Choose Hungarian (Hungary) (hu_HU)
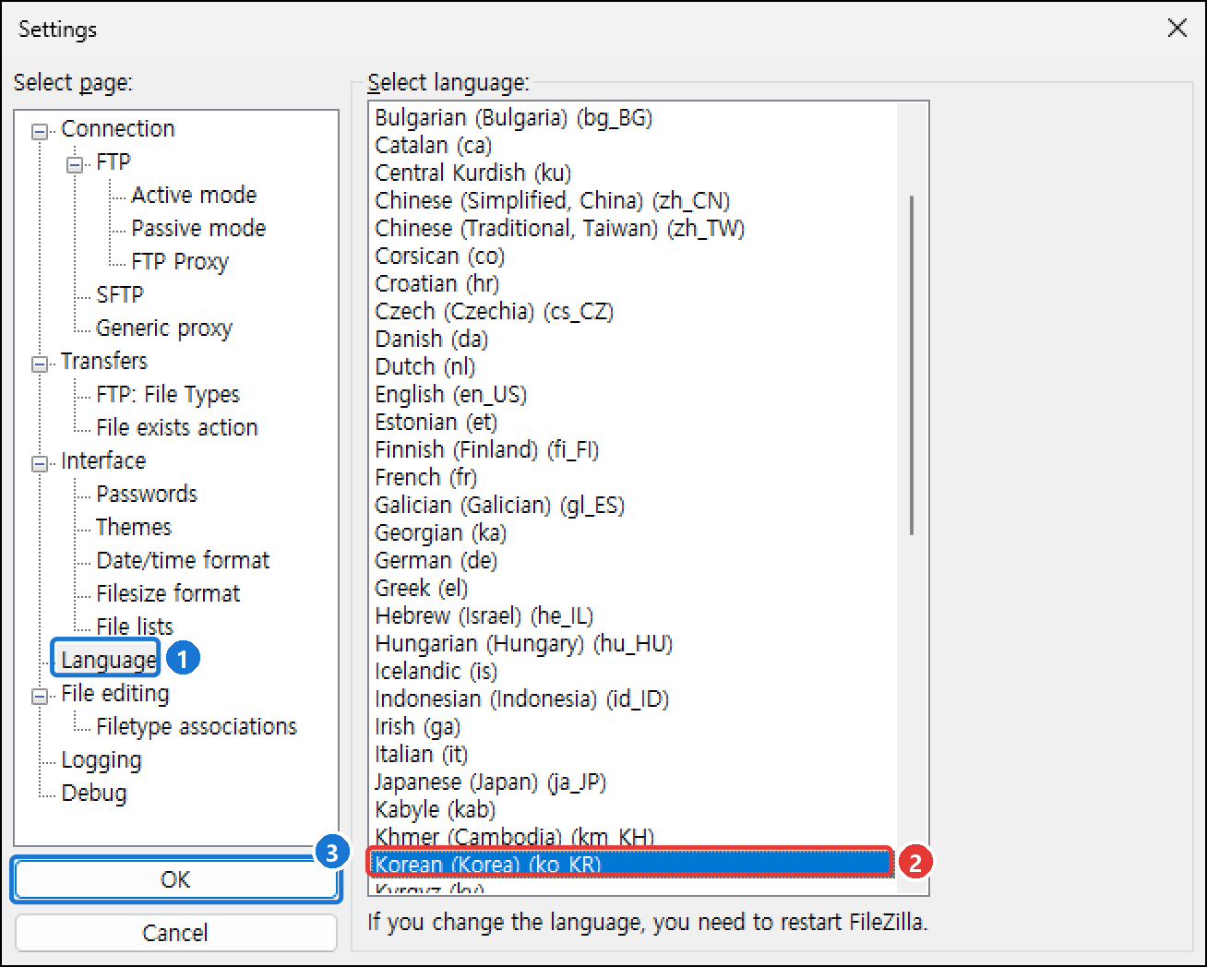This screenshot has height=967, width=1207. (x=632, y=643)
